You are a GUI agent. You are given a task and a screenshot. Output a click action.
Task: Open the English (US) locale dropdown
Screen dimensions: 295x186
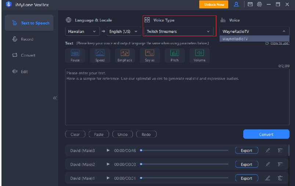pos(124,31)
